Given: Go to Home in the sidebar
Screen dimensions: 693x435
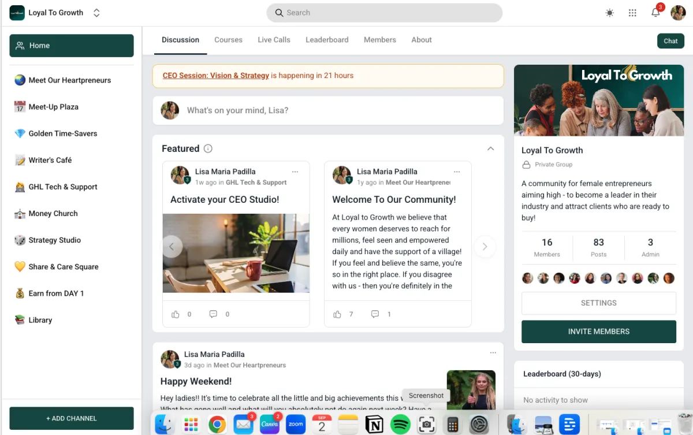Looking at the screenshot, I should [x=72, y=46].
